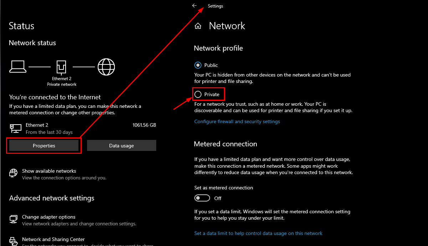Click the adapter icon beside Change adapter options

tap(14, 219)
